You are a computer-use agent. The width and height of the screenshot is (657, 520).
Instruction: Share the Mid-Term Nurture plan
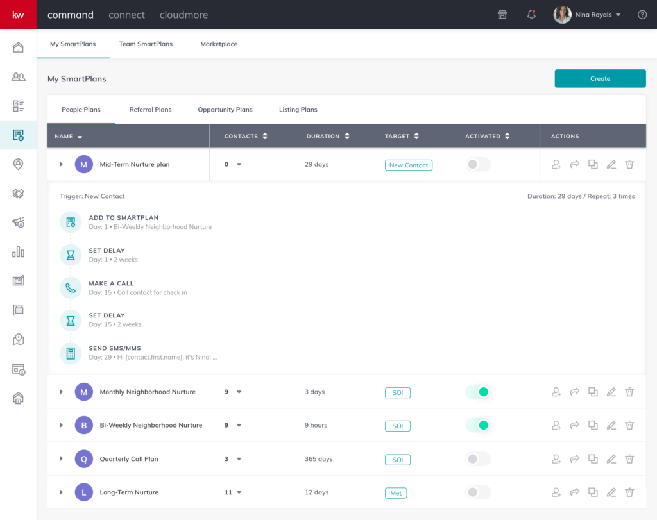(574, 165)
